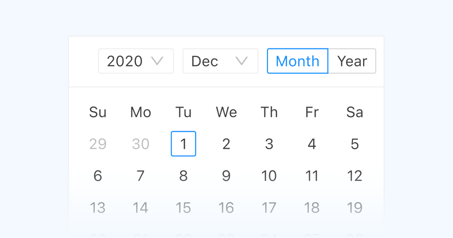Click December 16 in the third row
The image size is (453, 238).
pyautogui.click(x=226, y=207)
